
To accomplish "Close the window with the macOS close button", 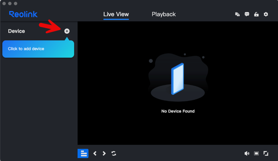I will [x=4, y=3].
